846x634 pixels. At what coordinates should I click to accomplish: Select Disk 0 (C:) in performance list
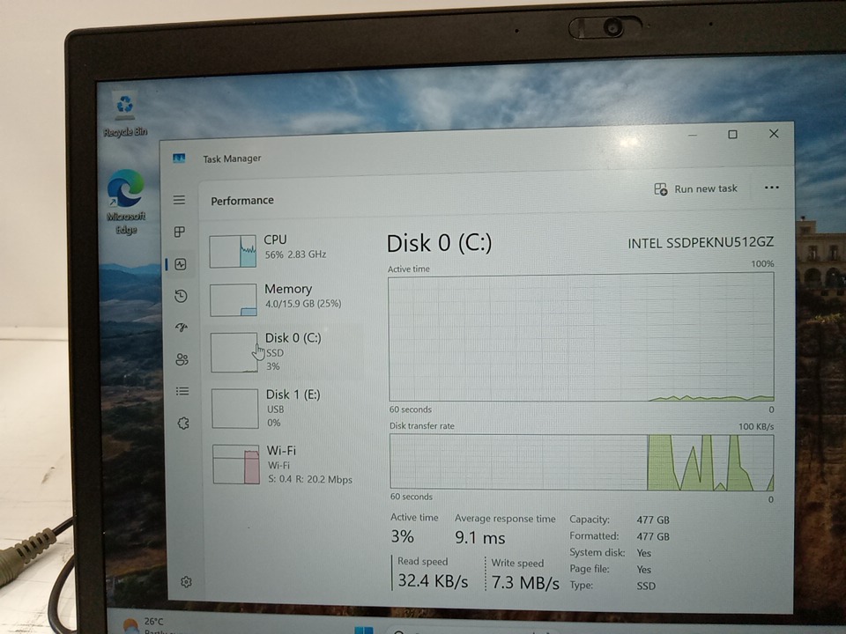coord(286,352)
